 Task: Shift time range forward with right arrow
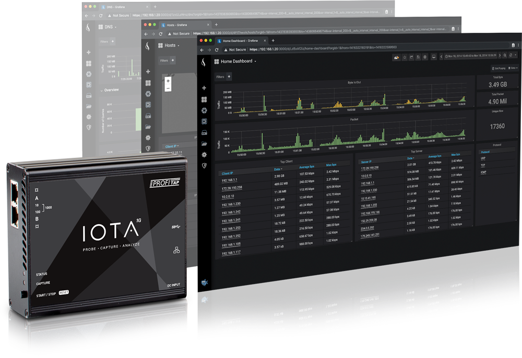point(500,55)
